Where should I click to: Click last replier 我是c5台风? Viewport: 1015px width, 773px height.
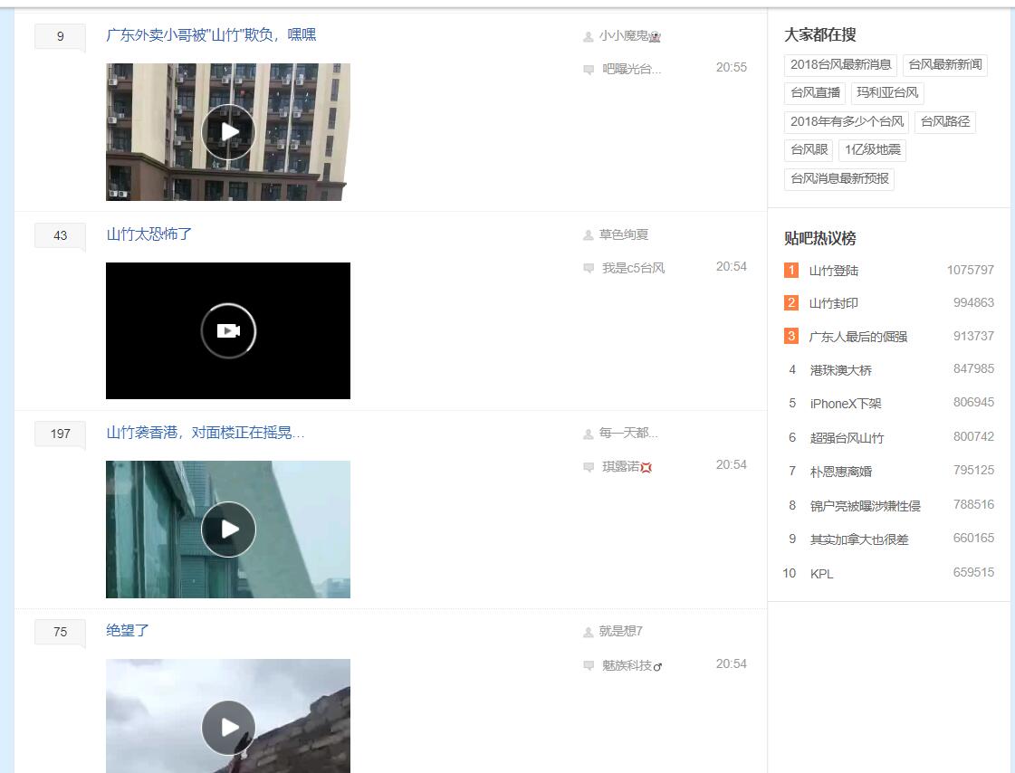[x=633, y=268]
